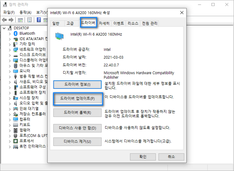Select the 프로세서 category icon

click(x=15, y=141)
